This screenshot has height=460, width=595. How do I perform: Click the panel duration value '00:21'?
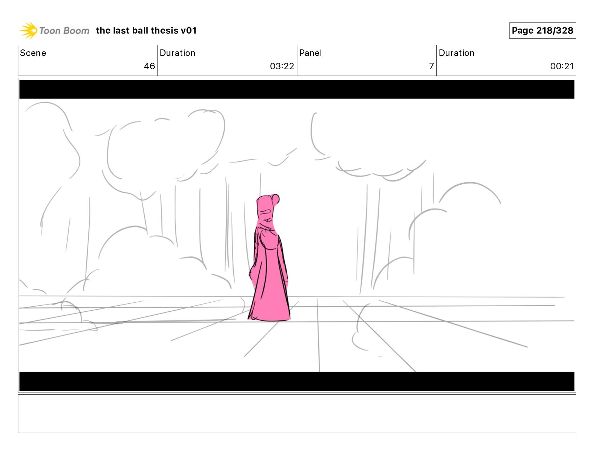[562, 66]
